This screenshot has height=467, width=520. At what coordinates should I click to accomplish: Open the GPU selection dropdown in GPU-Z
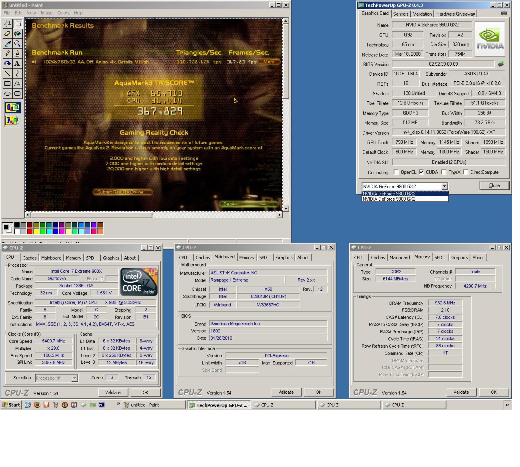pos(444,186)
